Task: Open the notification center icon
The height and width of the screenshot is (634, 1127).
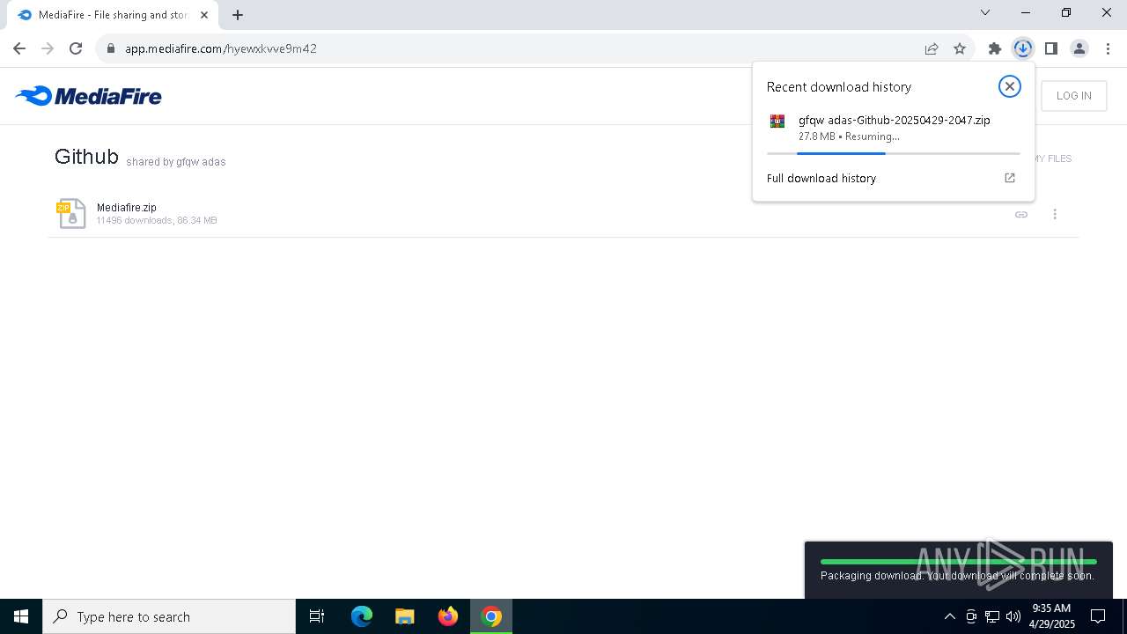Action: point(1099,616)
